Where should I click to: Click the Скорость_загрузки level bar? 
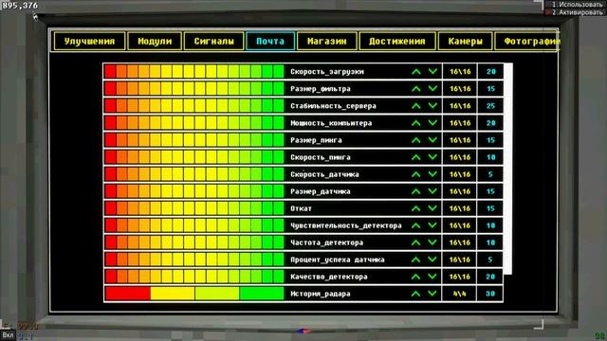coord(194,72)
